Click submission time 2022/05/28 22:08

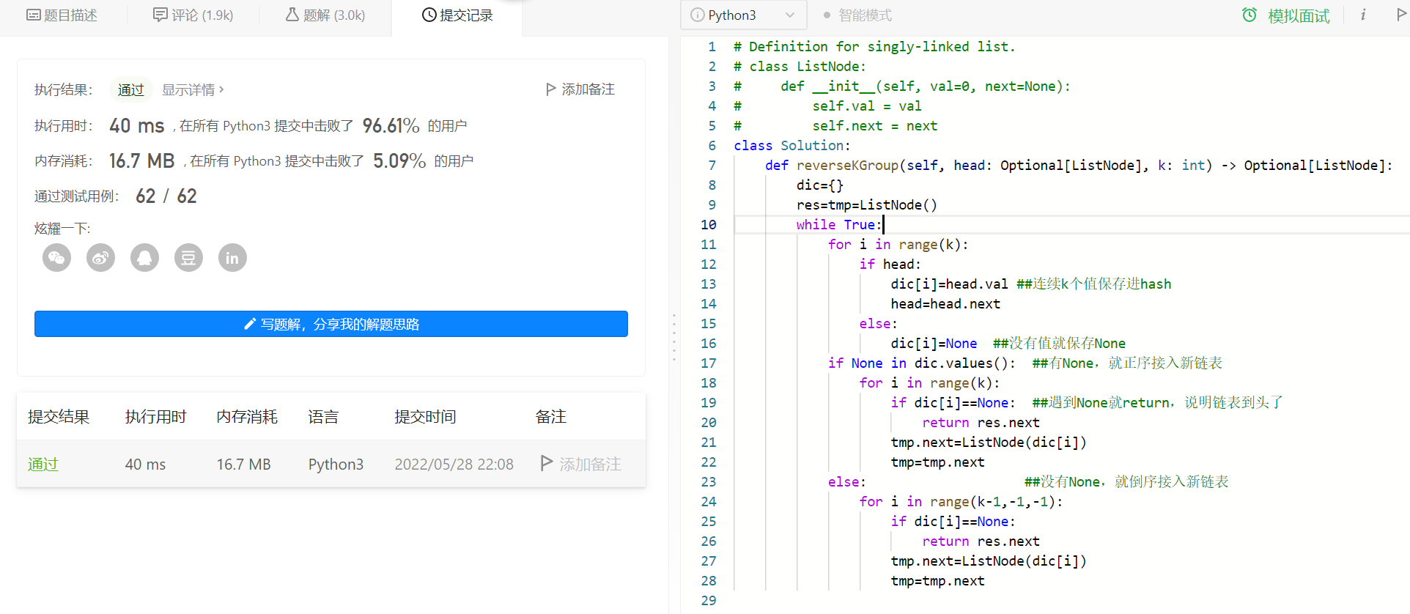coord(454,465)
